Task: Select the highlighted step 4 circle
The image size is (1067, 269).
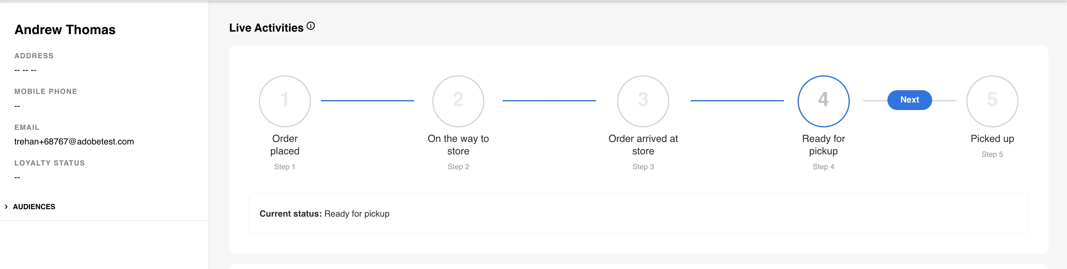Action: (823, 101)
